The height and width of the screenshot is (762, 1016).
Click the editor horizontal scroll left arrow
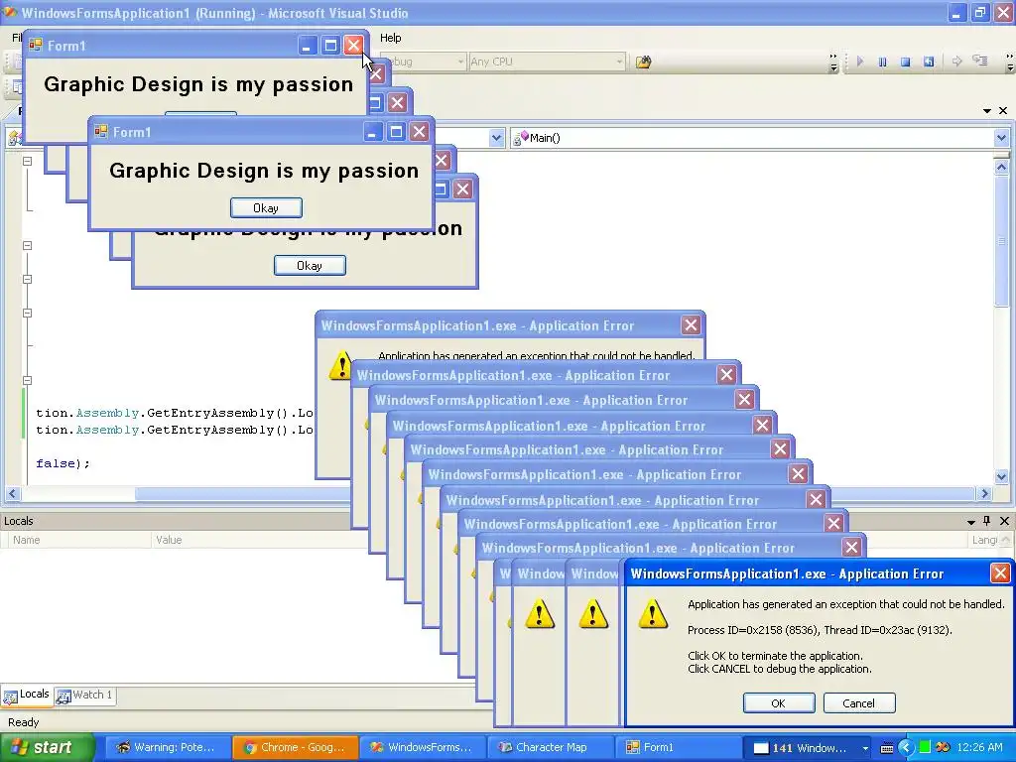[x=12, y=494]
